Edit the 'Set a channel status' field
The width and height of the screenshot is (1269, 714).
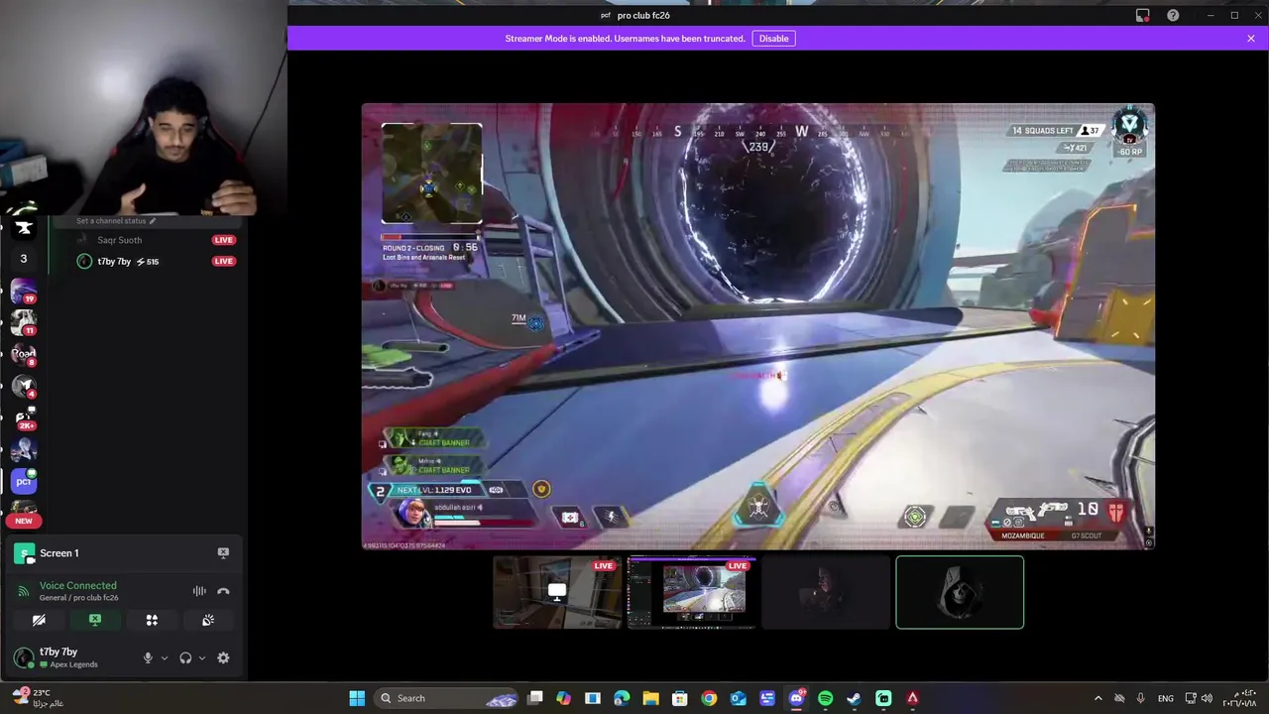click(116, 221)
